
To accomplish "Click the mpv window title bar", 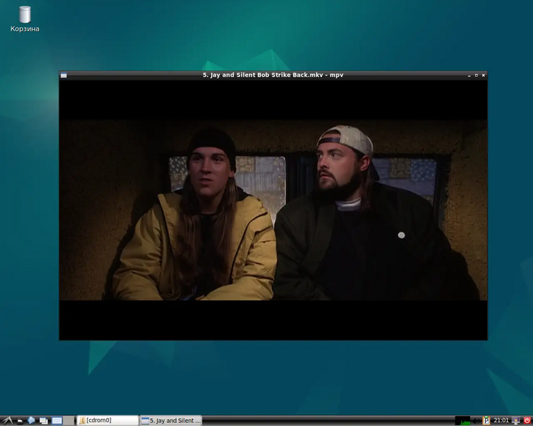I will [273, 75].
